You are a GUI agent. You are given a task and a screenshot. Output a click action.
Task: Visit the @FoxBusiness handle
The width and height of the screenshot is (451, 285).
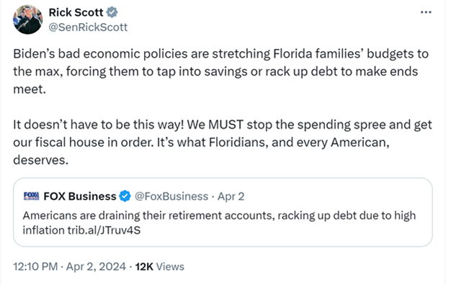pos(171,196)
